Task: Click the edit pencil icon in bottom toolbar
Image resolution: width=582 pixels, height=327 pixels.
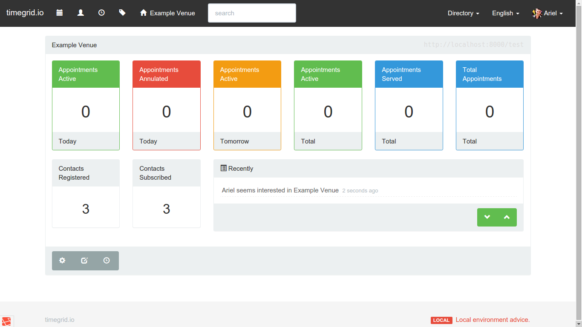Action: click(x=84, y=261)
